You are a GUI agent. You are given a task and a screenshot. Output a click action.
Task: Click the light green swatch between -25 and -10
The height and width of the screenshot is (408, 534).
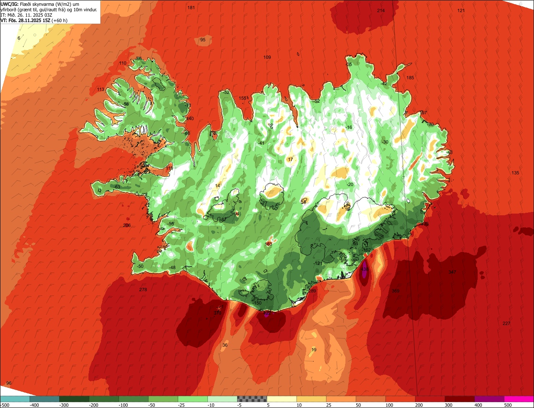point(193,399)
